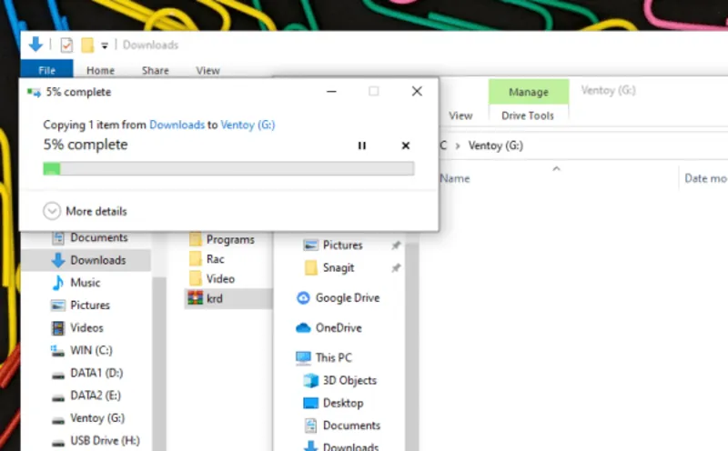Viewport: 728px width, 451px height.
Task: Pause the copy operation
Action: 361,145
